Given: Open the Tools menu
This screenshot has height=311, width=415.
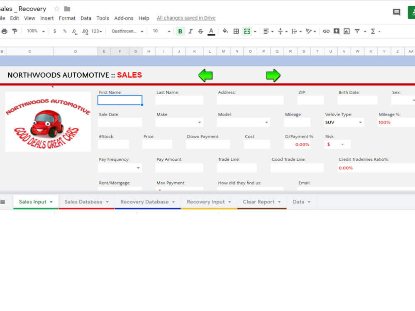Looking at the screenshot, I should pyautogui.click(x=103, y=18).
